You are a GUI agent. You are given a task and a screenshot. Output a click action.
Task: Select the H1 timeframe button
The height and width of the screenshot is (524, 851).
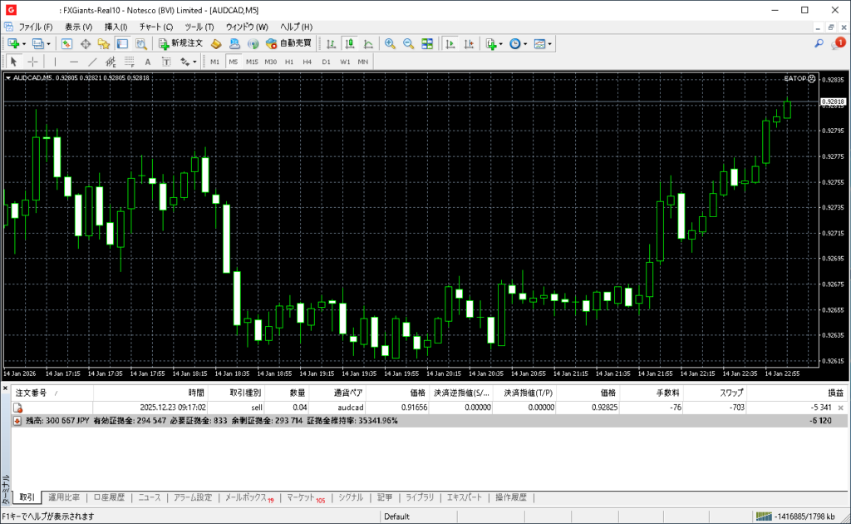(x=289, y=62)
